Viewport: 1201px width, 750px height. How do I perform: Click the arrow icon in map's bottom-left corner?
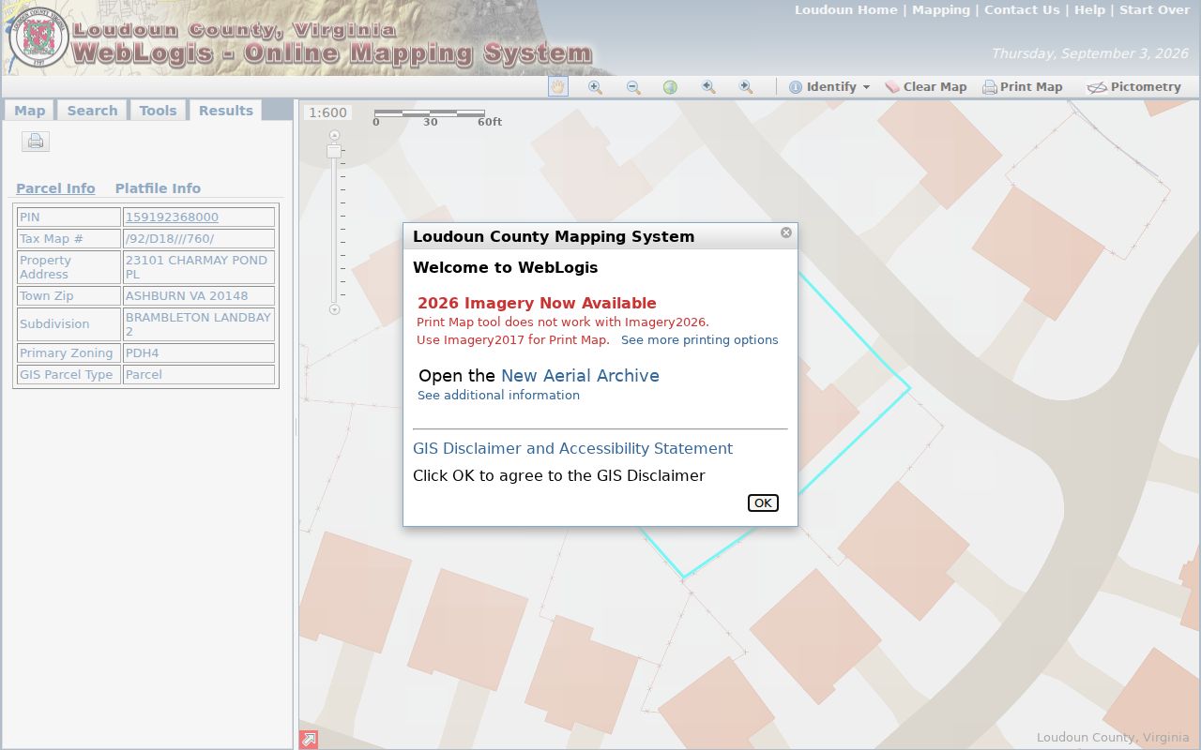coord(308,740)
